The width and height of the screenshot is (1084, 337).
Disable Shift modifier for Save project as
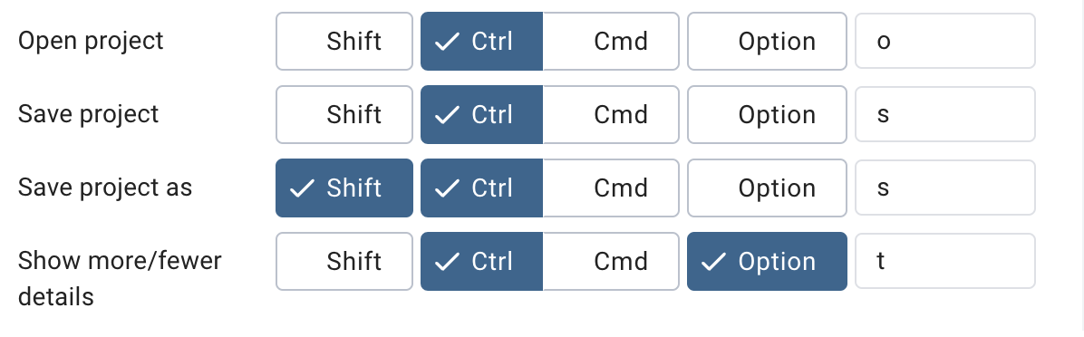click(344, 188)
